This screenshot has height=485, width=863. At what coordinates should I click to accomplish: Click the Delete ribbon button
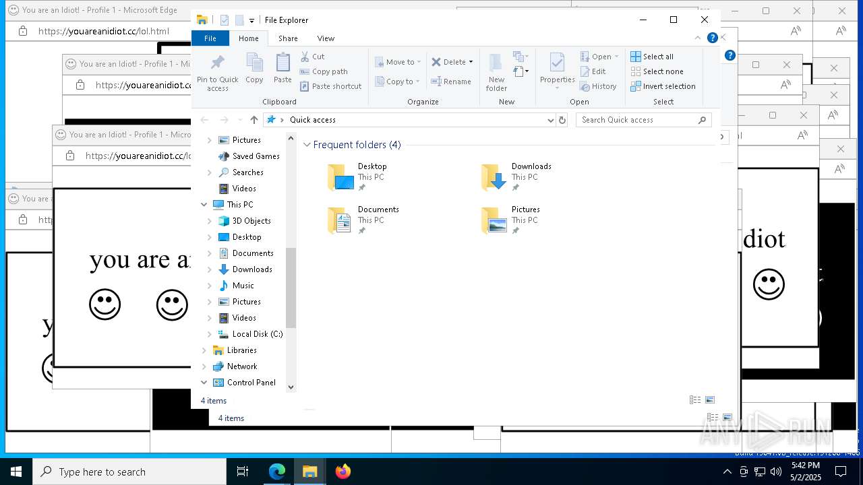pyautogui.click(x=448, y=62)
